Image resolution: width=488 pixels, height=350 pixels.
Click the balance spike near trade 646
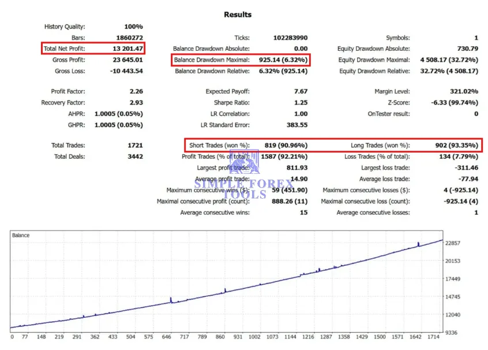pyautogui.click(x=171, y=300)
